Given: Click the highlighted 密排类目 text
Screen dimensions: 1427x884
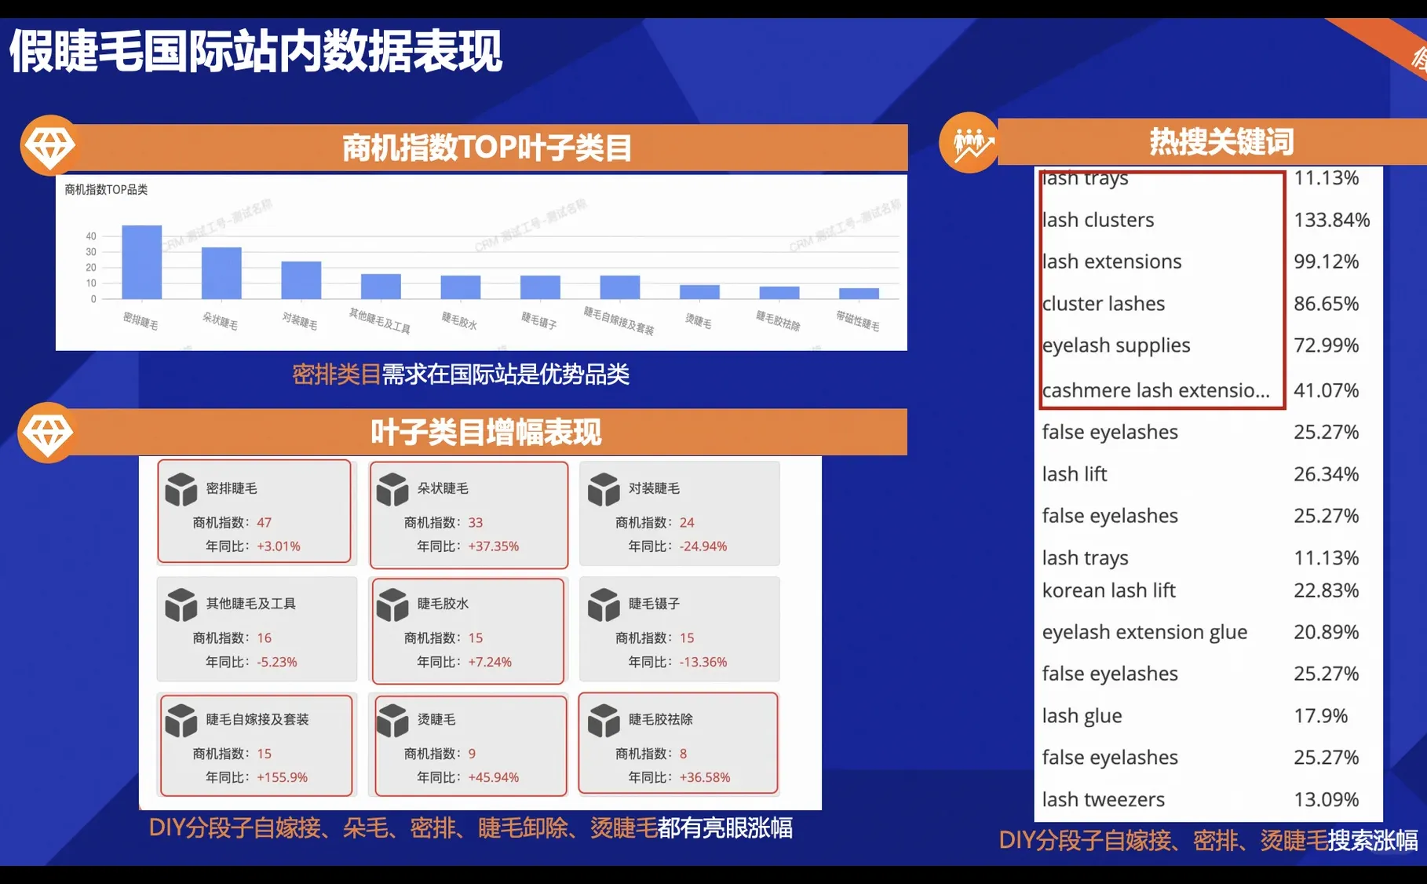Looking at the screenshot, I should click(335, 375).
